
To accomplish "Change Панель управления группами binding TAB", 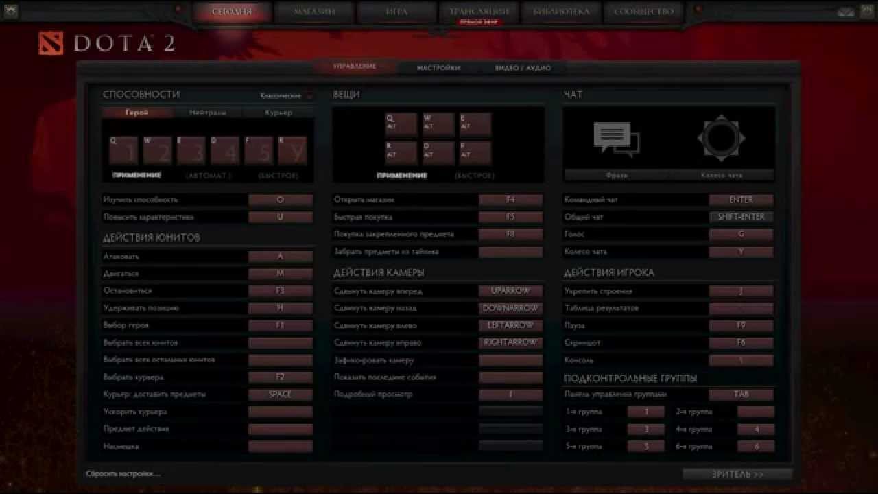I will point(741,395).
